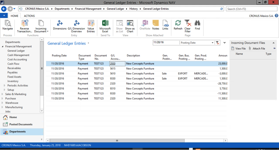Click Attach File in factbox

(x=257, y=49)
